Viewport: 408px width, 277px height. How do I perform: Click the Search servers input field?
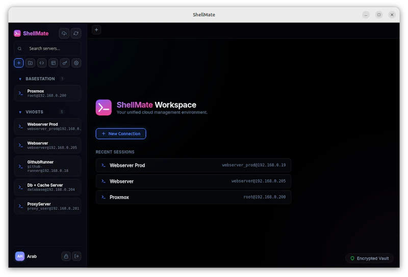click(x=47, y=48)
